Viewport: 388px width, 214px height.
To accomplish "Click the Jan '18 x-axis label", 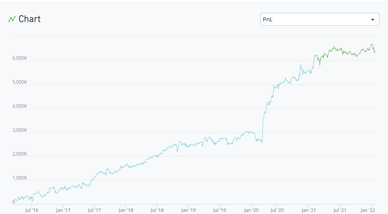I will coord(126,210).
